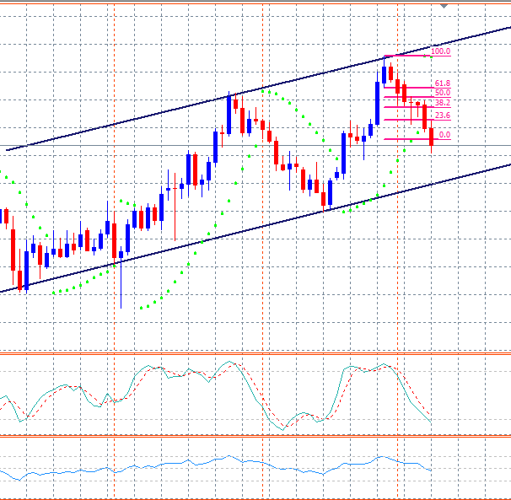
Task: Select the 61.8 Fibonacci retracement label
Action: point(443,83)
